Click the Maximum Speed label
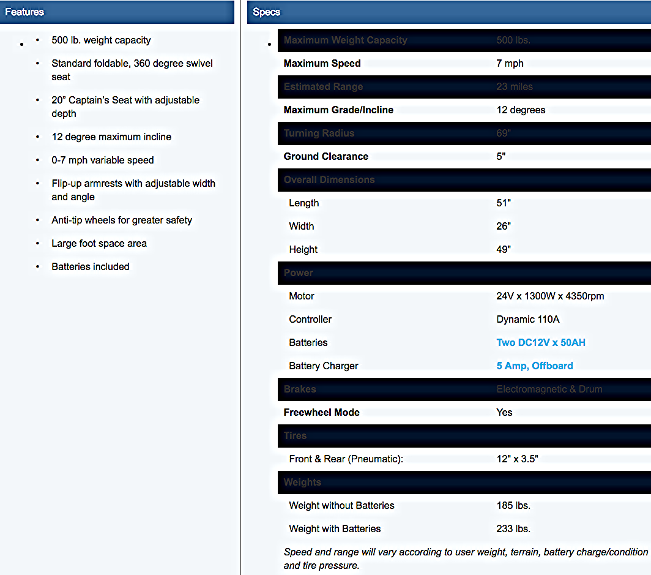 [322, 64]
